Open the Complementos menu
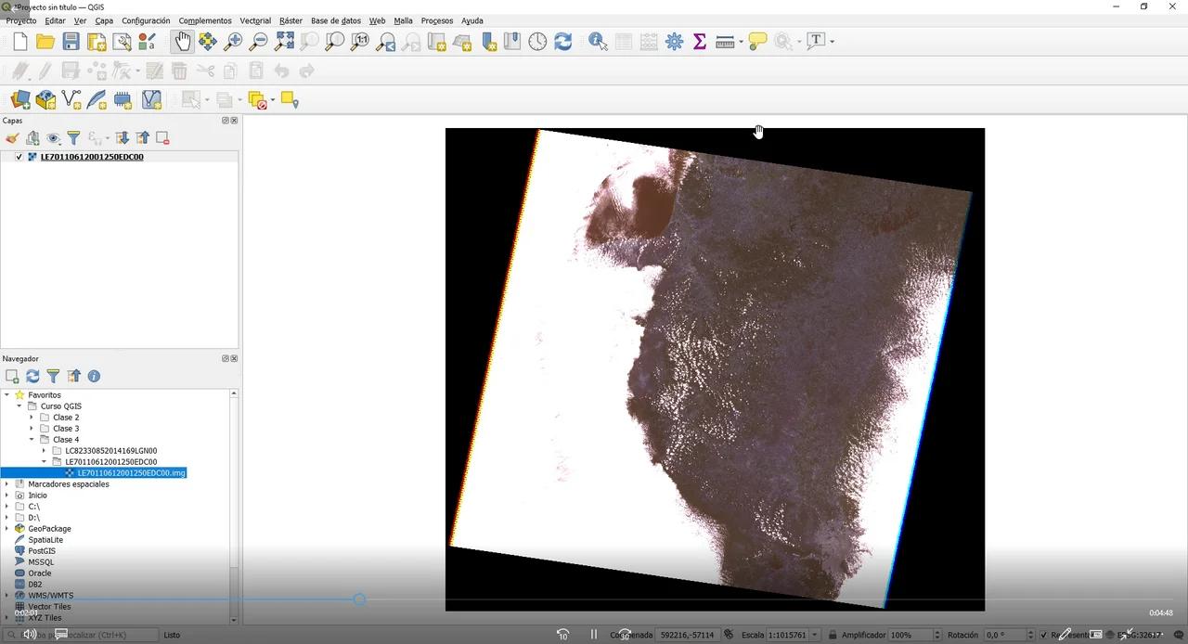This screenshot has height=644, width=1188. [205, 20]
